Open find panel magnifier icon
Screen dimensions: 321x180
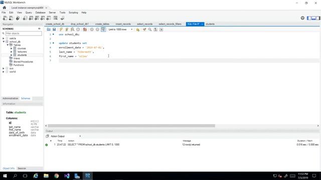[x=150, y=29]
